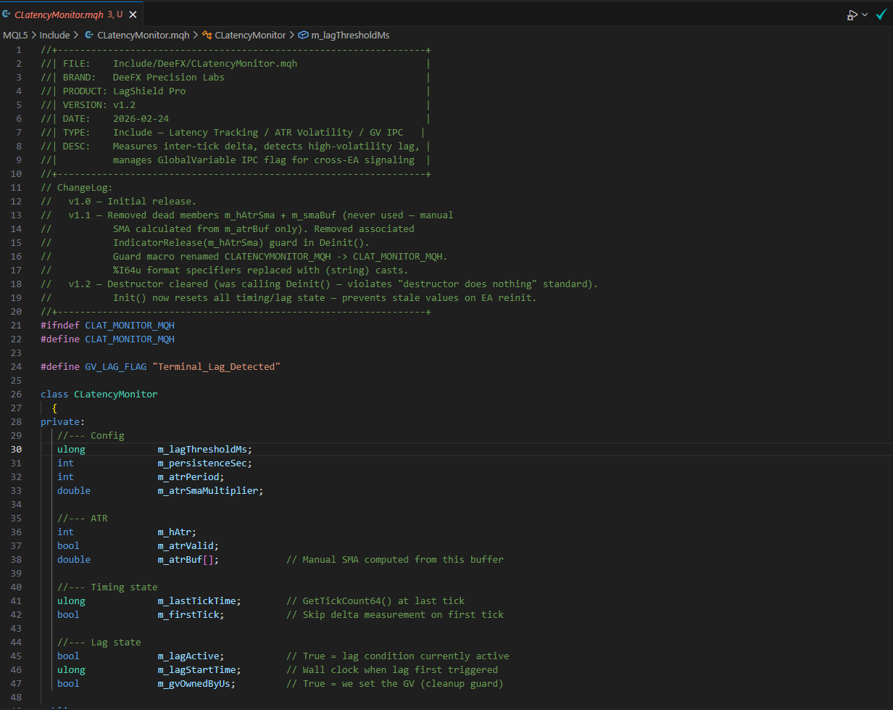
Task: Open the MQL5 breadcrumb dropdown
Action: click(15, 34)
